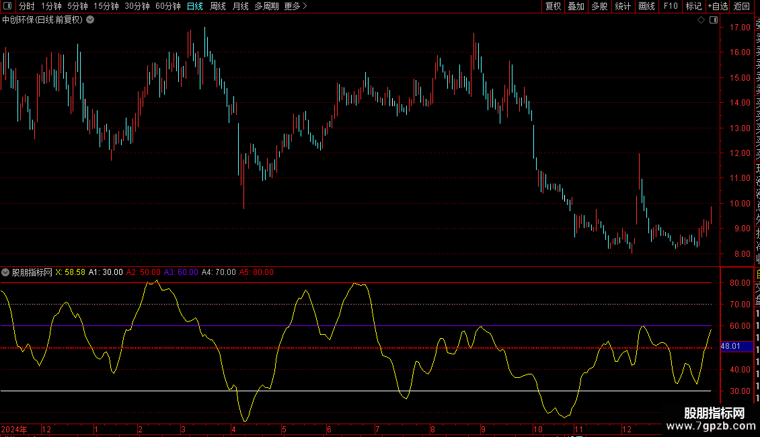
Task: Click the 叠加 overlay button
Action: pyautogui.click(x=576, y=6)
